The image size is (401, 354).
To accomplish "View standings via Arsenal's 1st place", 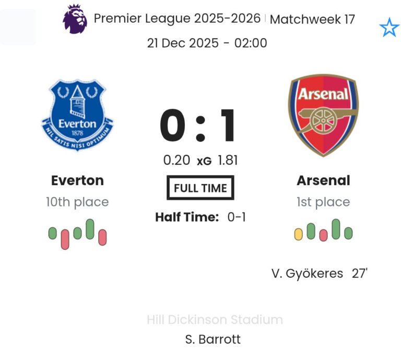I will click(x=323, y=202).
